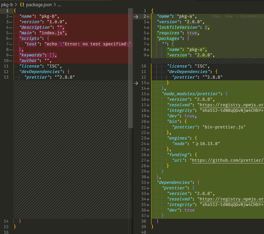The image size is (264, 234).
Task: Click line number 1 in left pane gutter
Action: tap(7, 11)
